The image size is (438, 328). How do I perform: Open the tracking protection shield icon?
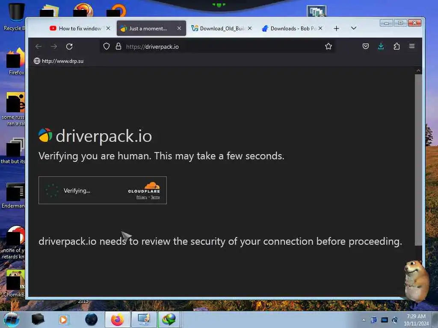(x=107, y=46)
